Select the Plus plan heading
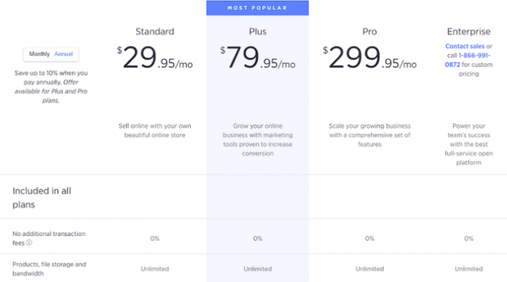The width and height of the screenshot is (507, 282). 257,31
